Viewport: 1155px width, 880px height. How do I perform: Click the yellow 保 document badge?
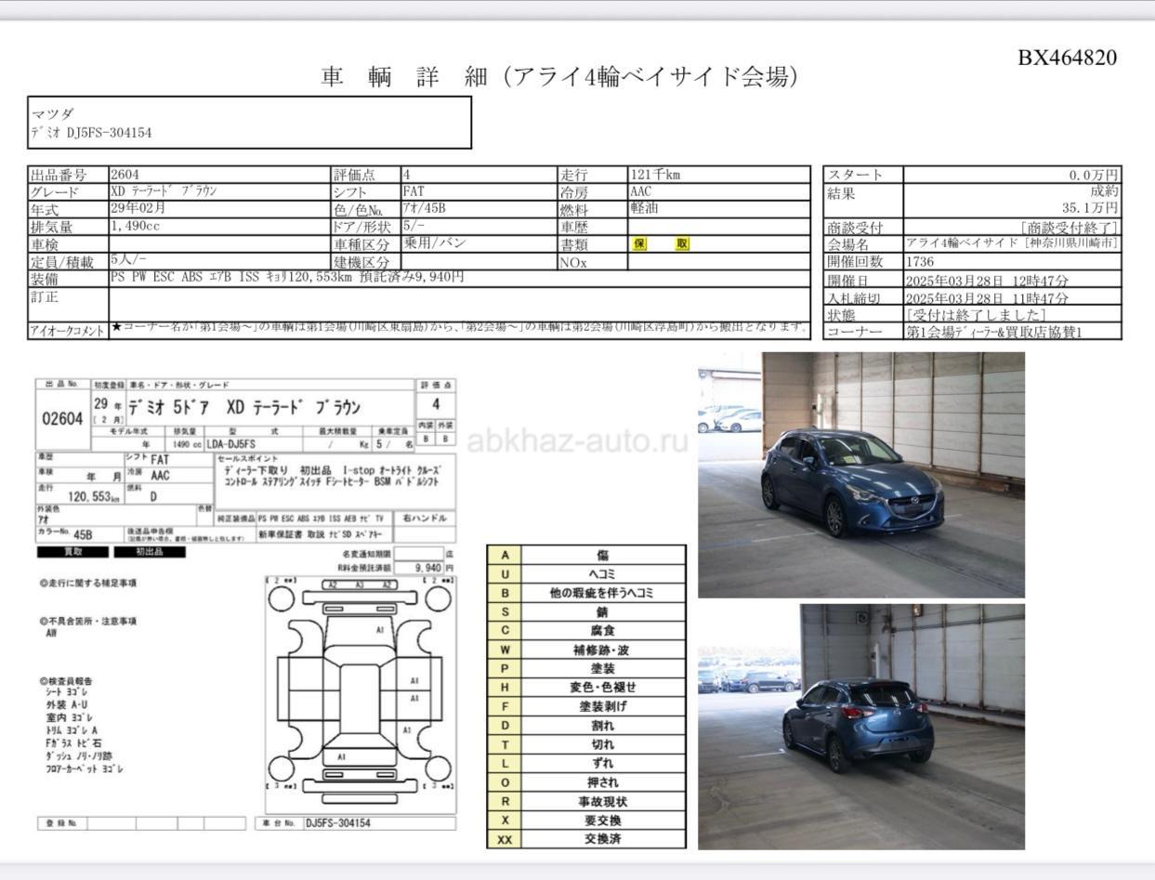tap(640, 244)
